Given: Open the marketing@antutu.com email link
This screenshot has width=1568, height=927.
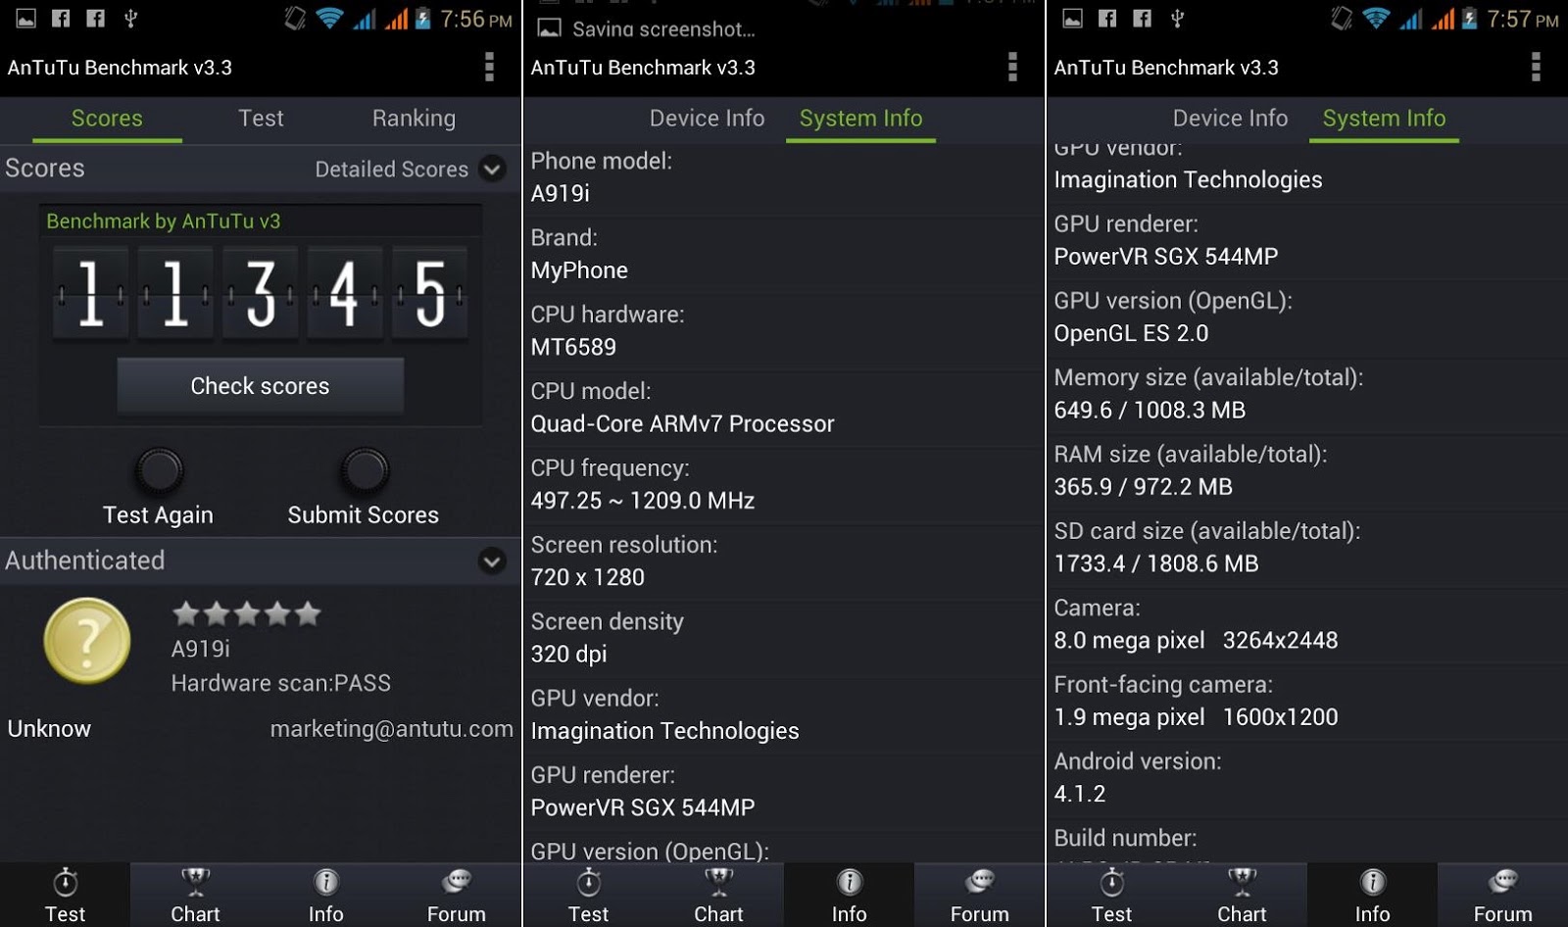Looking at the screenshot, I should [391, 729].
